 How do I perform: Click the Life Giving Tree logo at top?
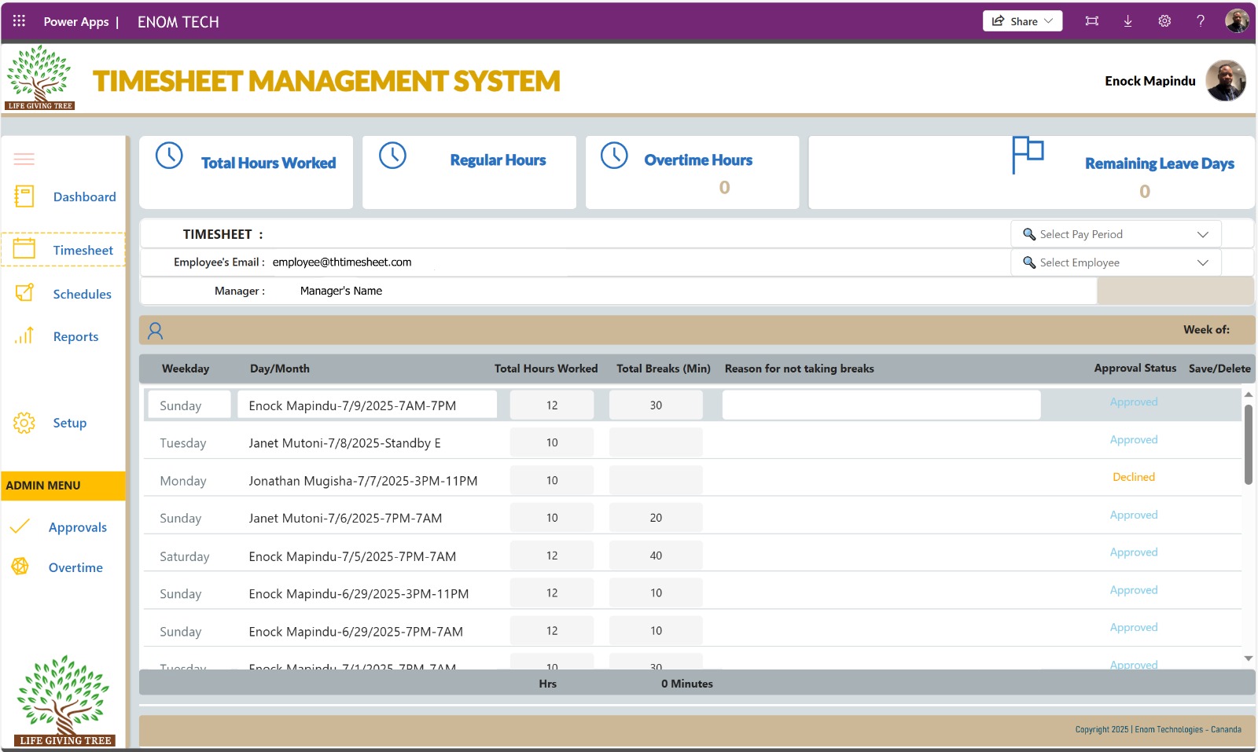[x=39, y=77]
